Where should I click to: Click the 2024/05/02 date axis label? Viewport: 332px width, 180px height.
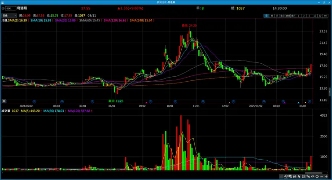26,106
